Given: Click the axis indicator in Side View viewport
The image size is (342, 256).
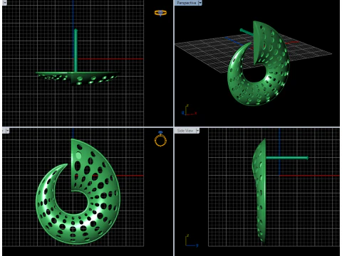Looking at the screenshot, I should [192, 241].
